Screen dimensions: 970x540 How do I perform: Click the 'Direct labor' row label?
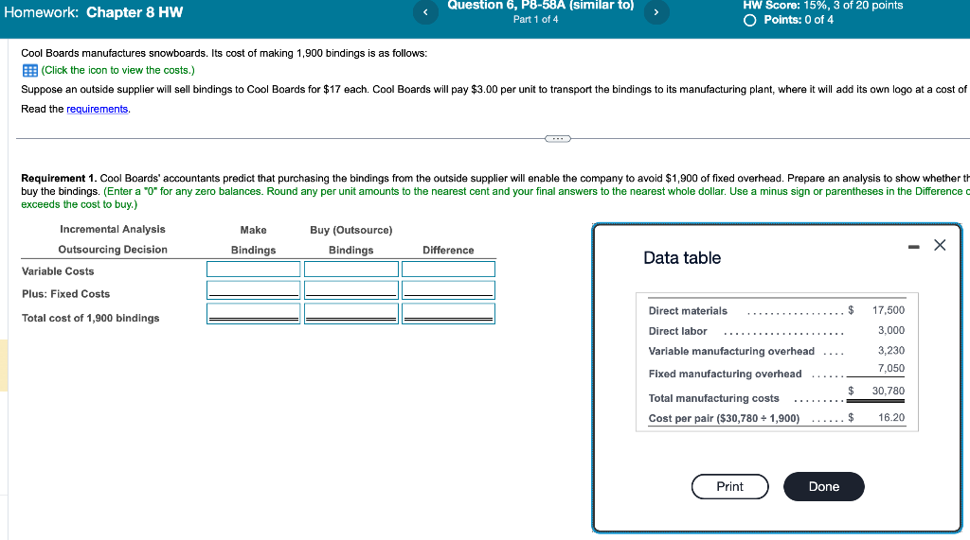click(x=677, y=331)
